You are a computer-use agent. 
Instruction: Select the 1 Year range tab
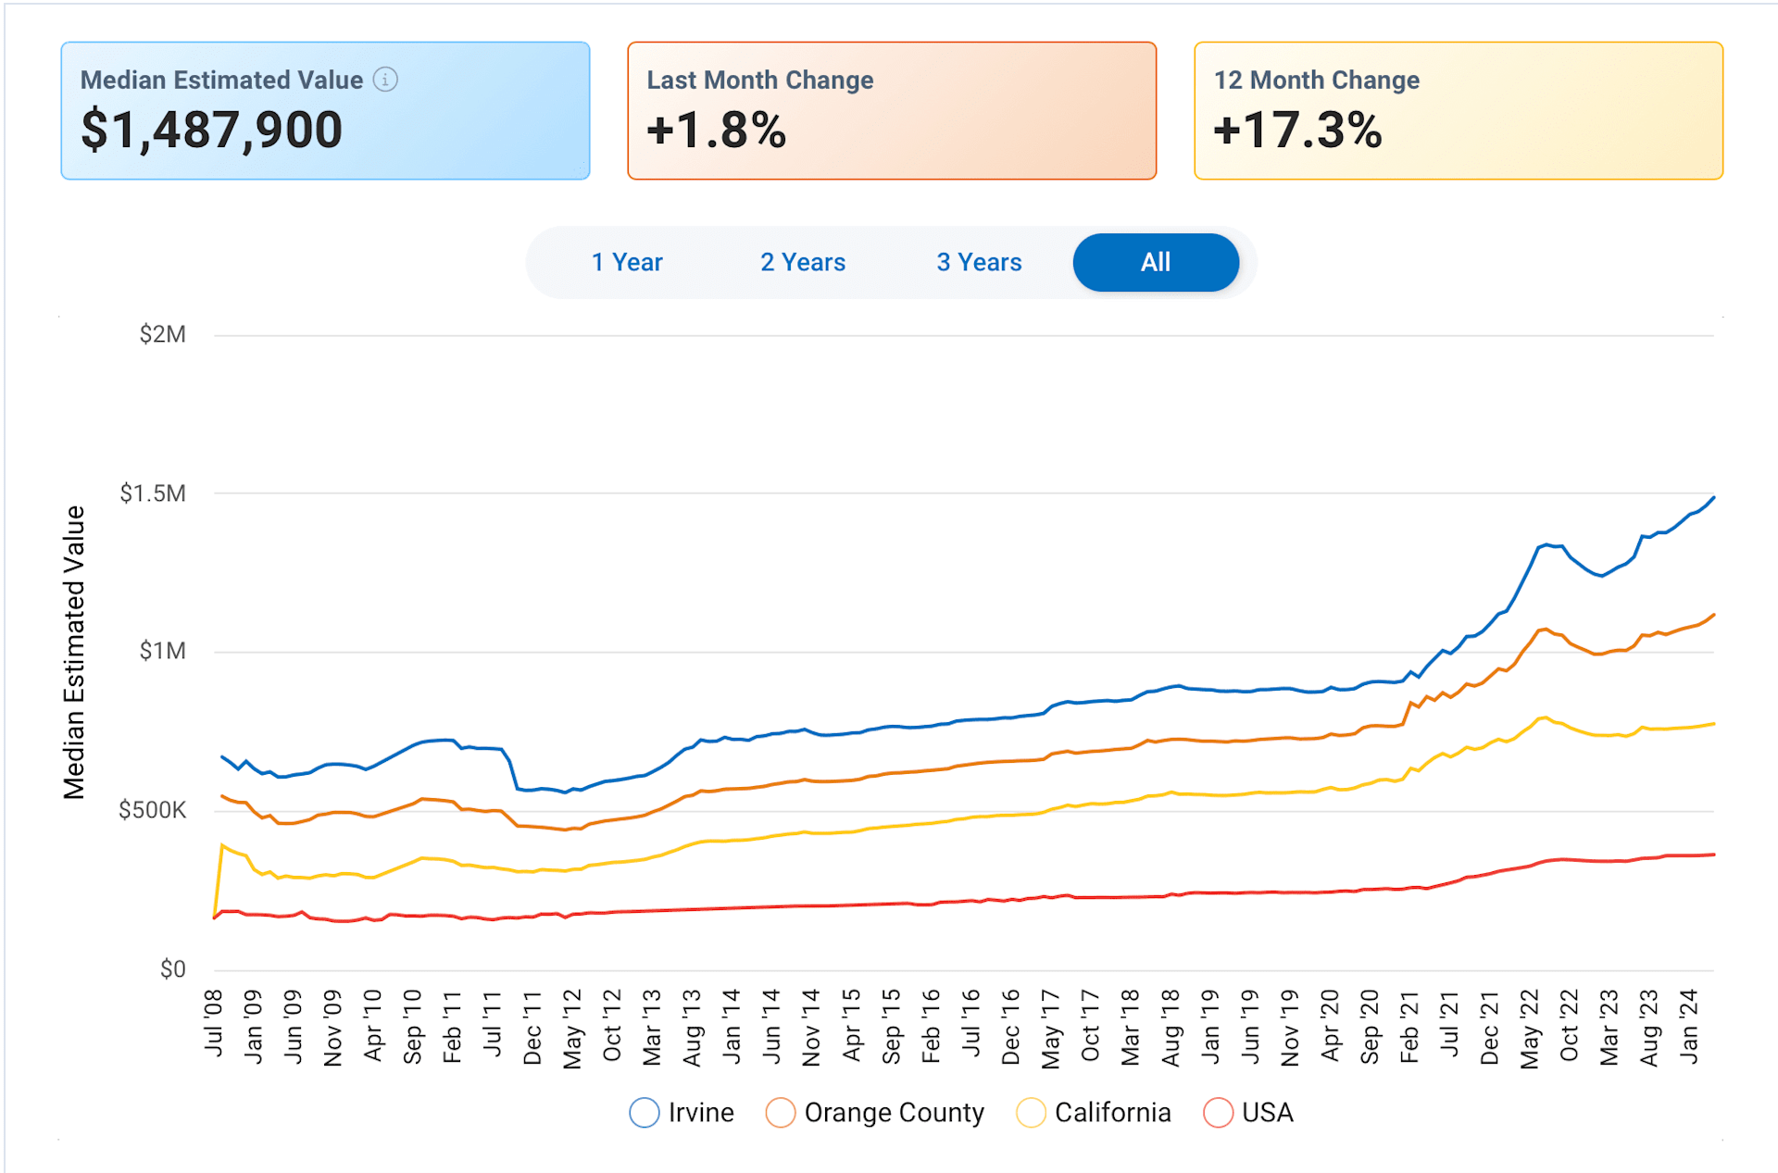tap(627, 263)
